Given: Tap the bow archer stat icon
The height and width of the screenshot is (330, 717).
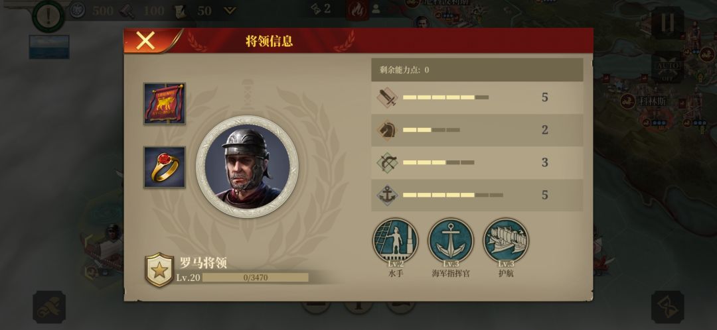Looking at the screenshot, I should (x=387, y=162).
